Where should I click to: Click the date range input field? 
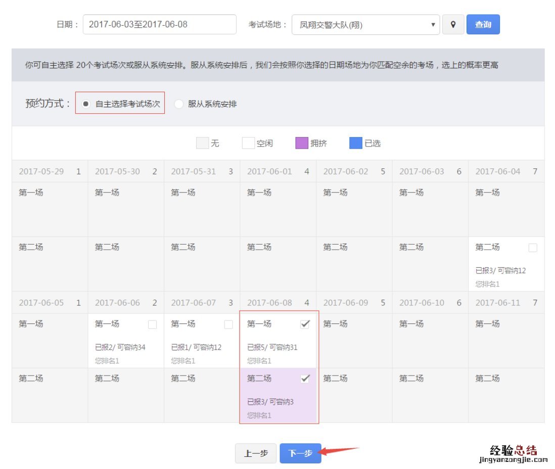pyautogui.click(x=159, y=24)
